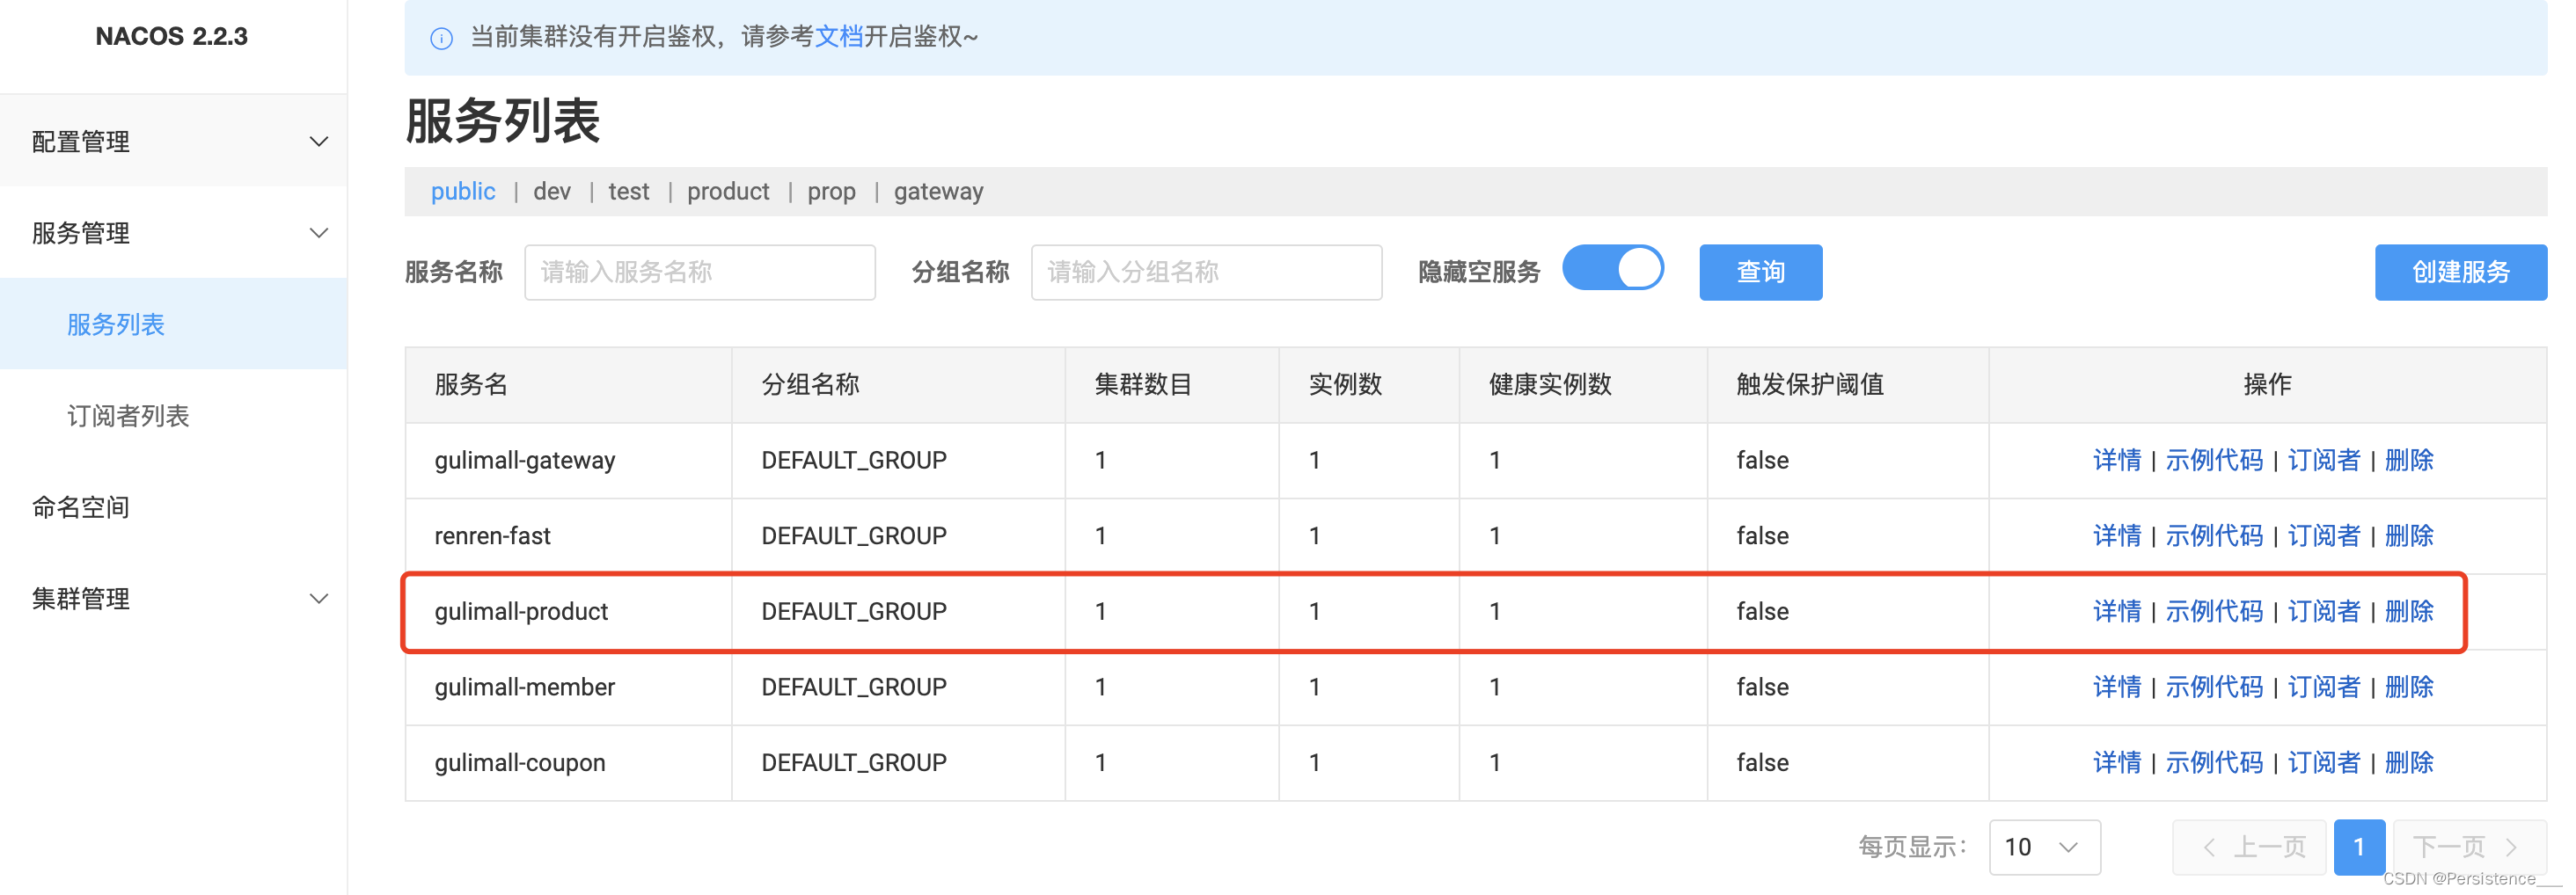Image resolution: width=2576 pixels, height=895 pixels.
Task: Click 删除 for renren-fast
Action: 2408,536
